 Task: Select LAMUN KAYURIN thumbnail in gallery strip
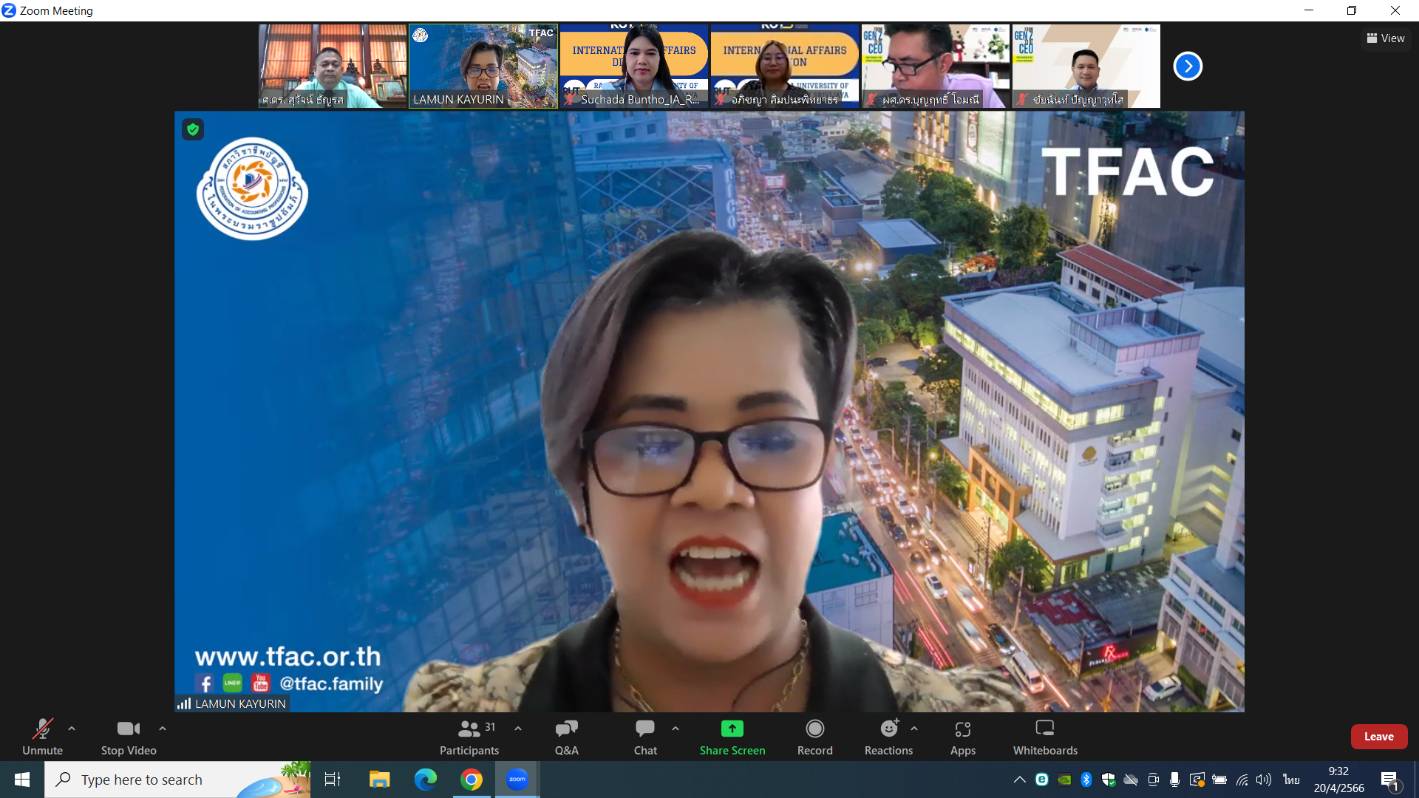tap(483, 66)
